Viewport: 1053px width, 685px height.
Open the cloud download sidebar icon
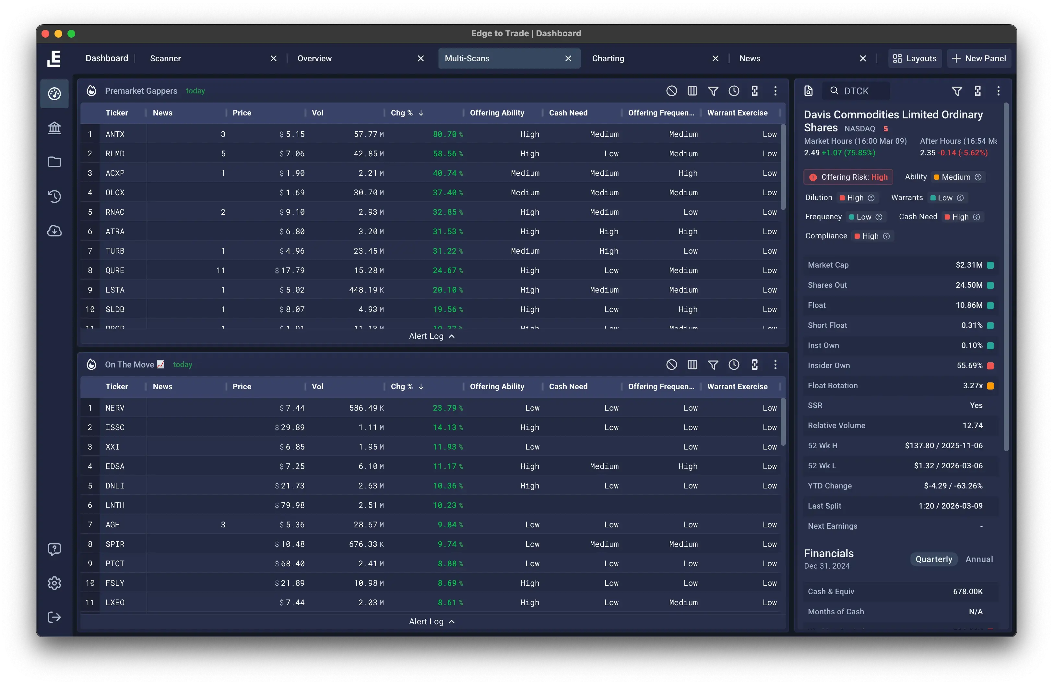[54, 231]
